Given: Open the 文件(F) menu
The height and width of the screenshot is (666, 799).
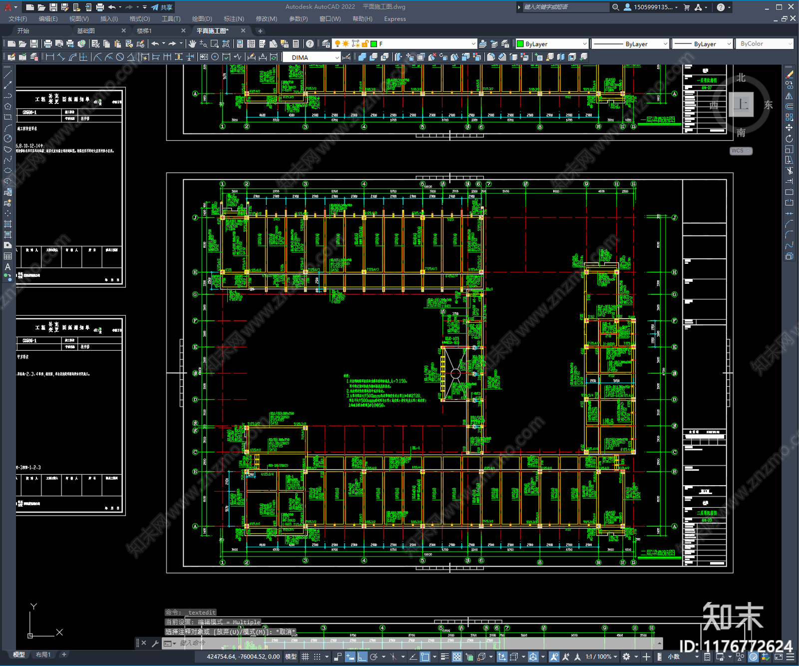Looking at the screenshot, I should pyautogui.click(x=18, y=19).
